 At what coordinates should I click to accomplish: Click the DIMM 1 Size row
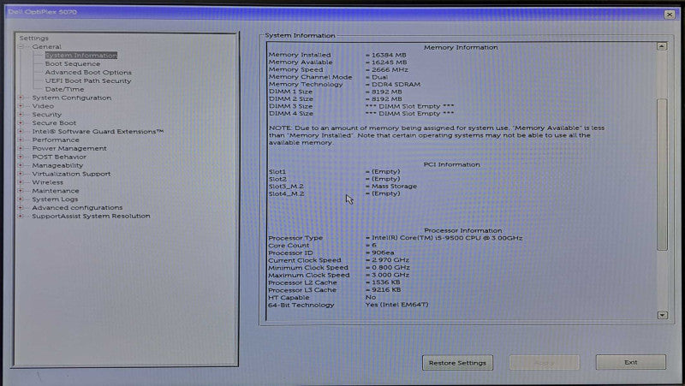336,92
